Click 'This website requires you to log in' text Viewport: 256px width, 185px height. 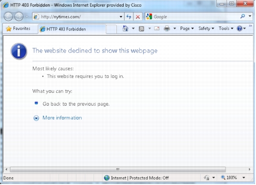coord(85,76)
